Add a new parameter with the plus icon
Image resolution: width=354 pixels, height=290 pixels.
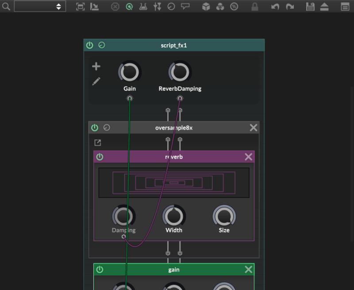96,66
